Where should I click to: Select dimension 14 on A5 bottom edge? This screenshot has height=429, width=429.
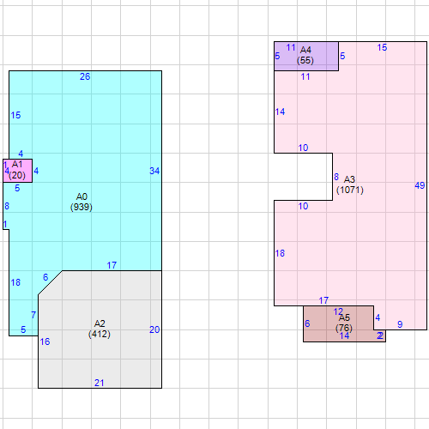[344, 335]
